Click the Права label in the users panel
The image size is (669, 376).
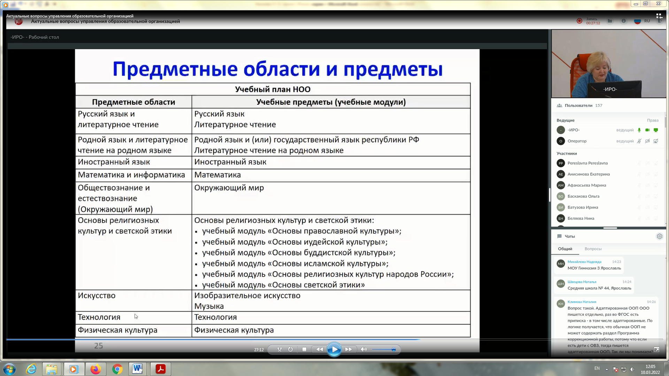(653, 120)
